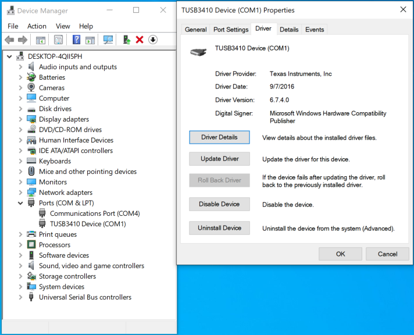Open the View menu

tap(63, 26)
